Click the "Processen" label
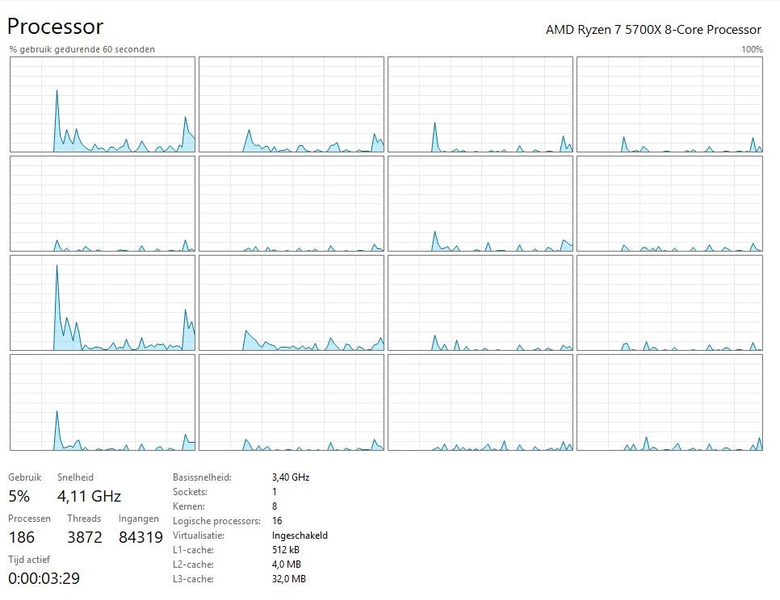Screen dimensions: 780x600 [x=29, y=519]
